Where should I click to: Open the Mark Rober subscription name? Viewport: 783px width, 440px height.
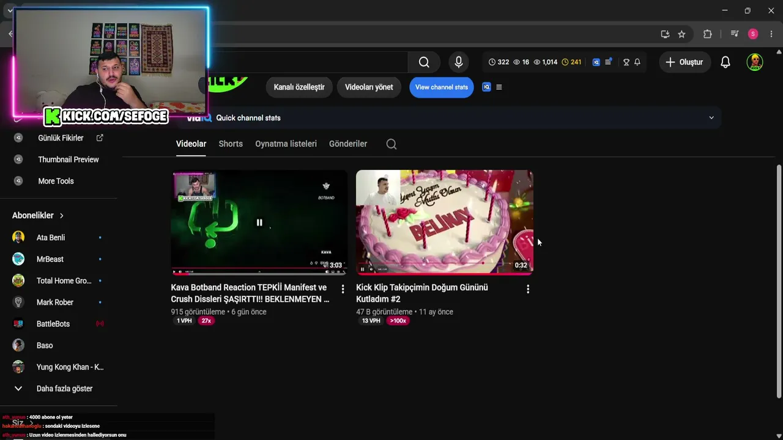click(55, 302)
